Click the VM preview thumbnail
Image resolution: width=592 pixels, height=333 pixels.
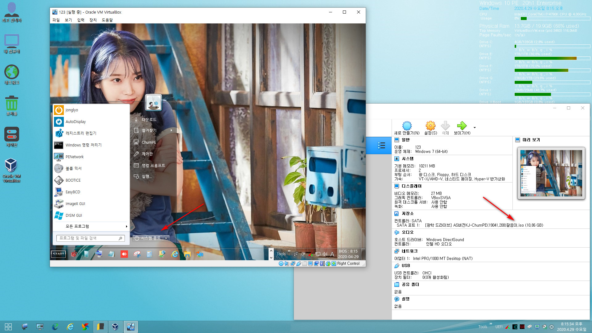[x=551, y=173]
